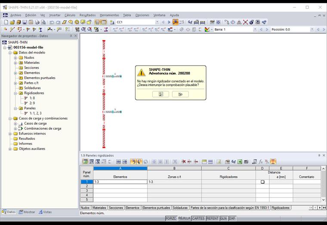Toggle the show results eye icon

176,22
